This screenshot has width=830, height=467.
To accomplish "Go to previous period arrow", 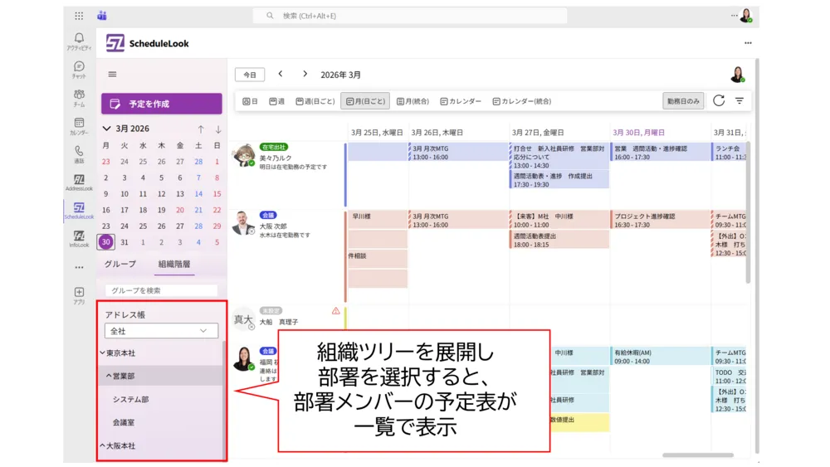I will coord(281,74).
